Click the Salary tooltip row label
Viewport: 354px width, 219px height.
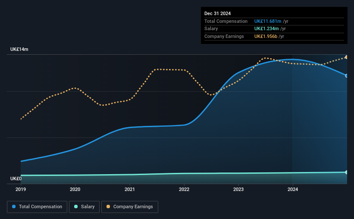pos(211,29)
